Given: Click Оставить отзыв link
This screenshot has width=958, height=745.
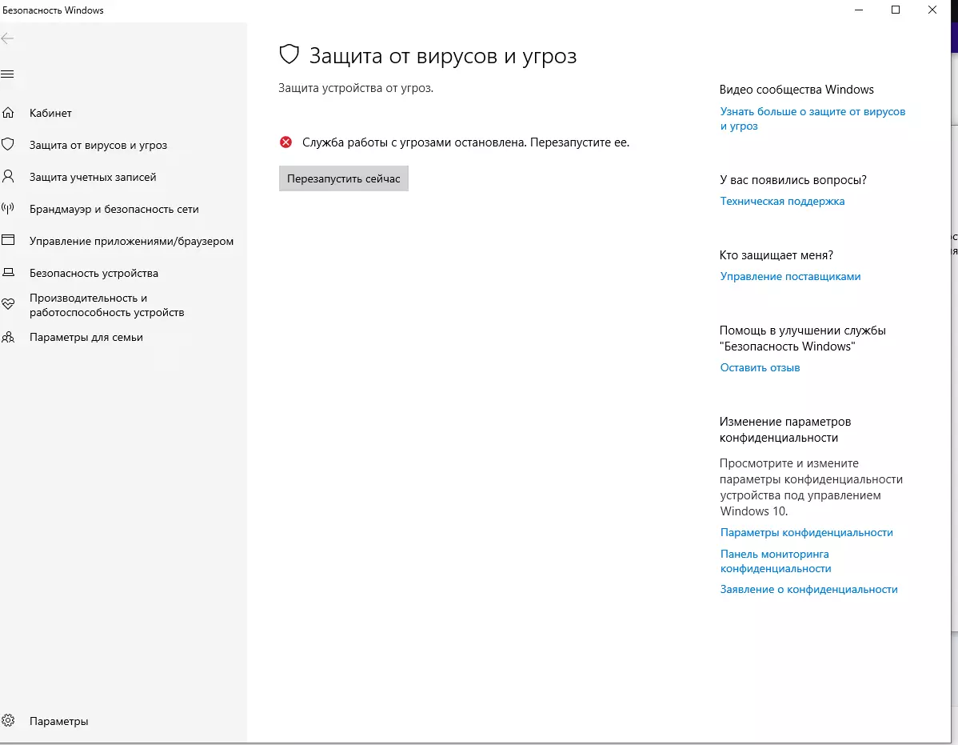Looking at the screenshot, I should pyautogui.click(x=760, y=367).
